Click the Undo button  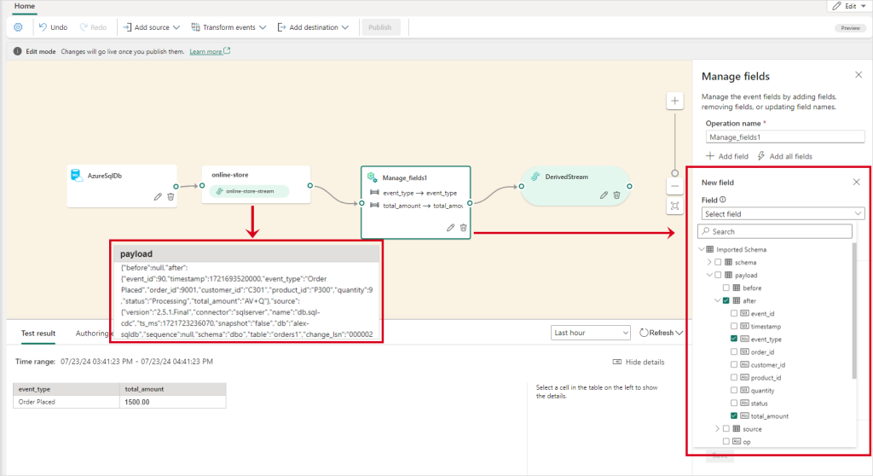[53, 27]
